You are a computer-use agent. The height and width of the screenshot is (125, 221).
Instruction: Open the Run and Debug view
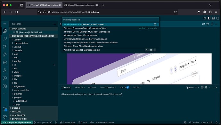pos(5,55)
